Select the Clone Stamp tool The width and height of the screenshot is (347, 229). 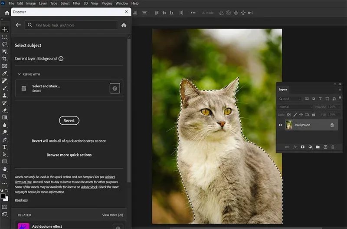click(4, 95)
